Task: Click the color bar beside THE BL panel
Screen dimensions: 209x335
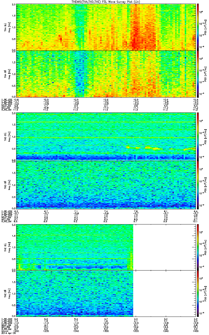Action: coord(198,247)
